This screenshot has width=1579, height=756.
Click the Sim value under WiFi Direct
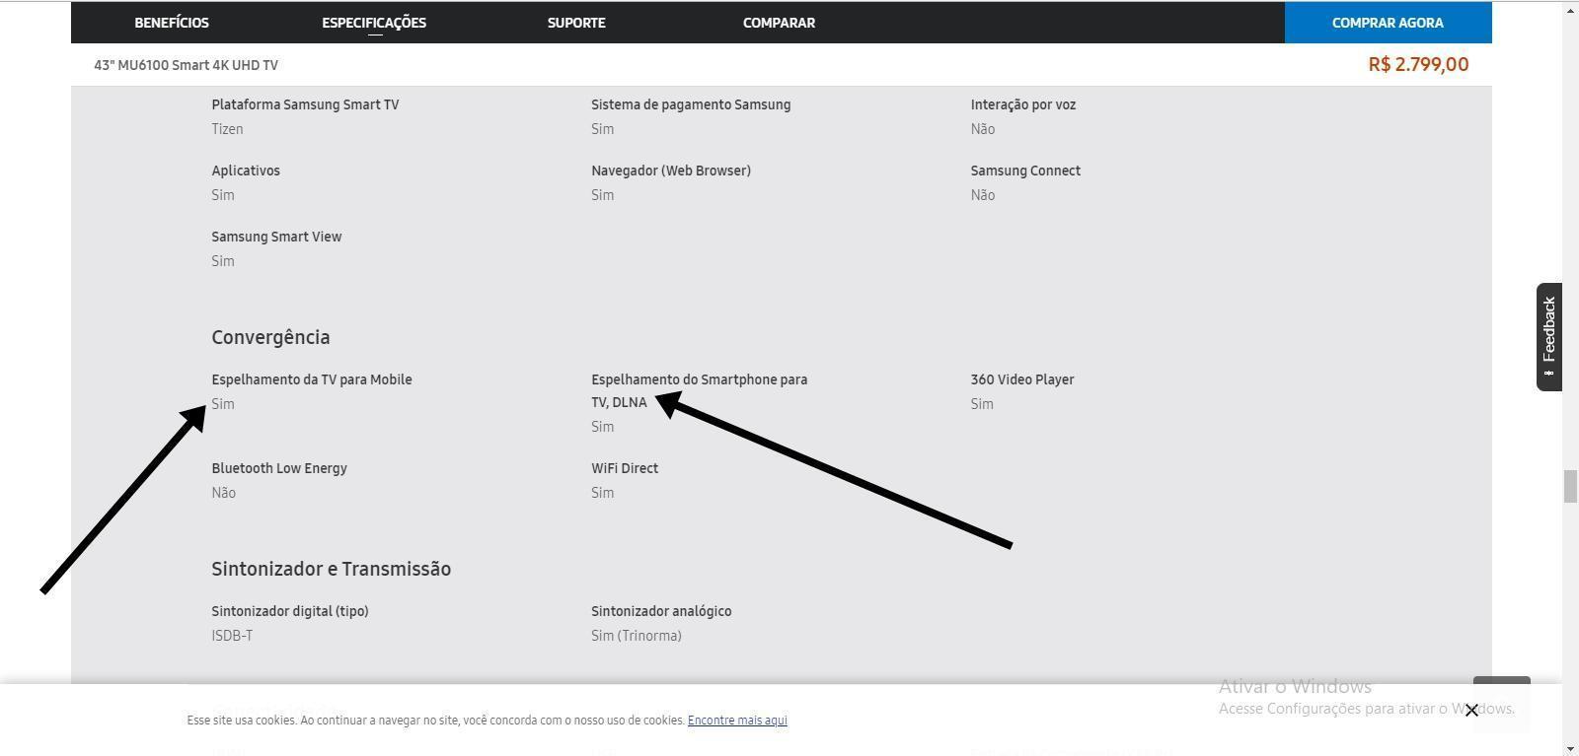point(602,493)
